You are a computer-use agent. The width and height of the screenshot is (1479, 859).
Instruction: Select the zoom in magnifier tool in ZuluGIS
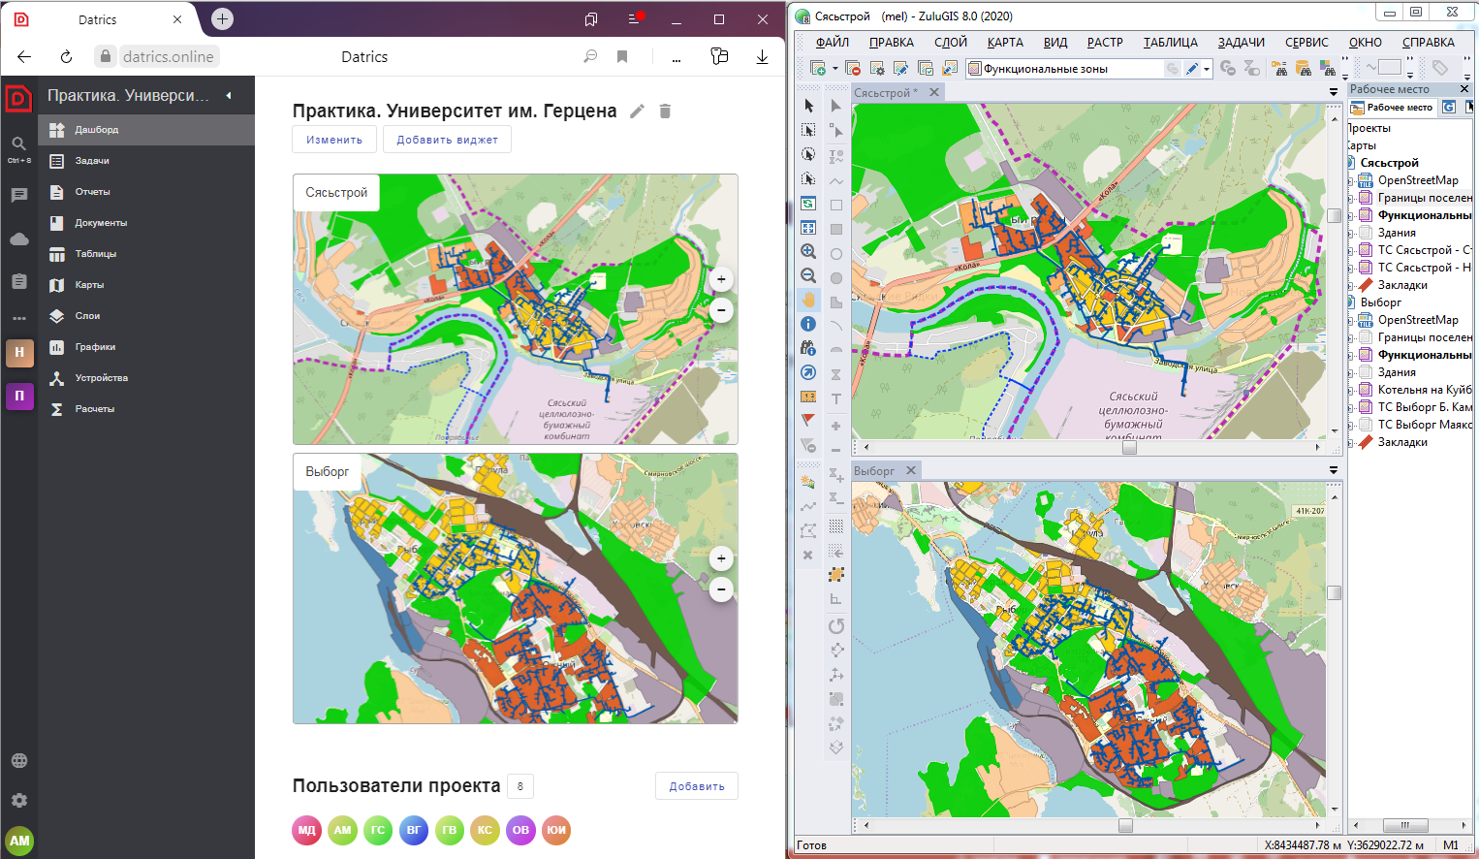(808, 251)
